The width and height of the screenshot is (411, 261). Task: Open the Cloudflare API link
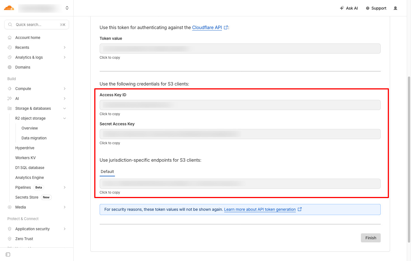click(207, 27)
